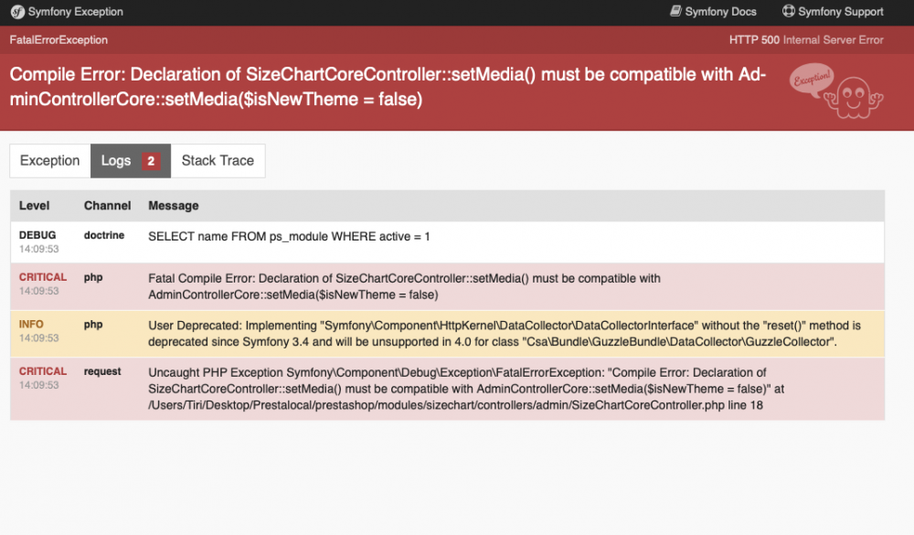
Task: Click the Level column header
Action: (x=35, y=206)
